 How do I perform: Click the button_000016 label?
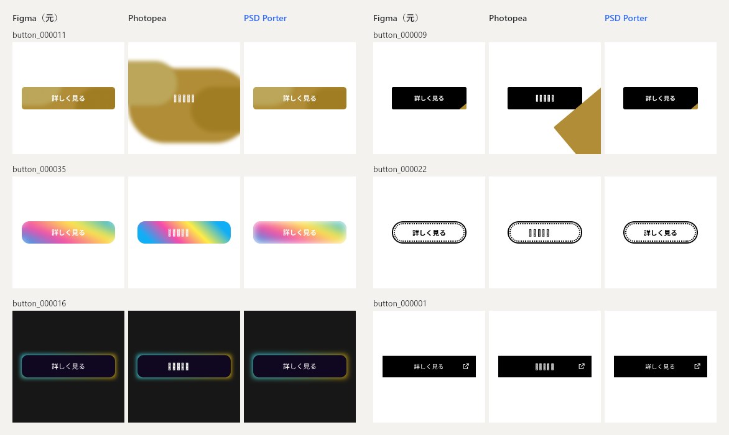click(39, 303)
